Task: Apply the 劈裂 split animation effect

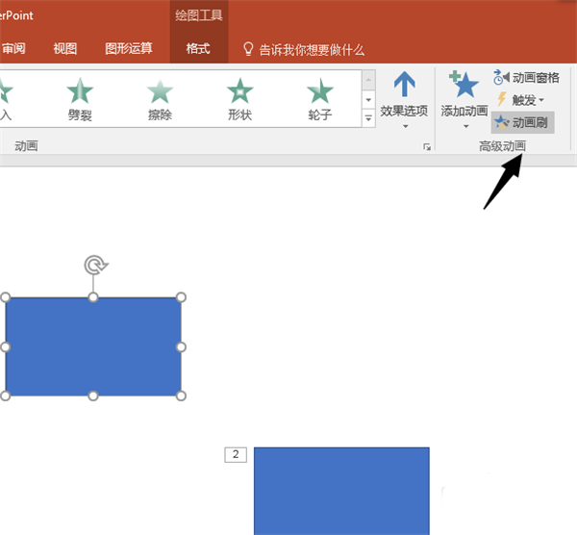Action: pos(80,99)
